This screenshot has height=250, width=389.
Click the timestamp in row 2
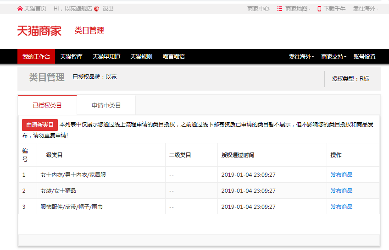click(x=248, y=191)
